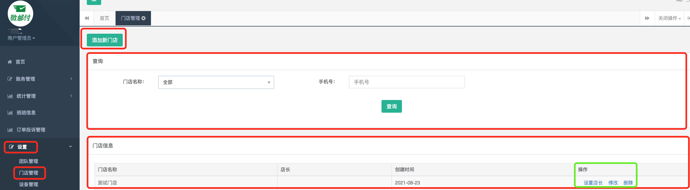Viewport: 690px width, 190px height.
Task: Toggle the sidebar with the green menu button
Action: [94, 2]
